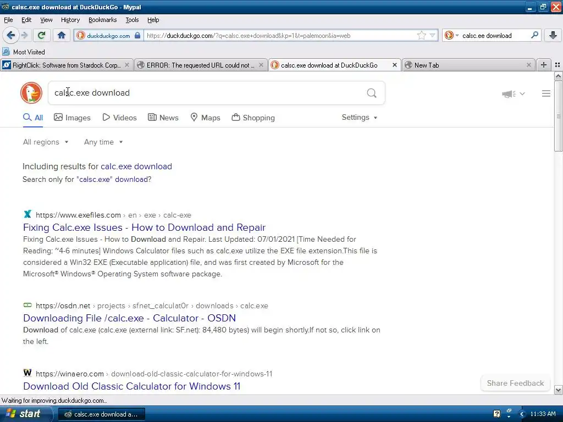The image size is (563, 422).
Task: Click the vertical scrollbar thumb
Action: point(558,116)
